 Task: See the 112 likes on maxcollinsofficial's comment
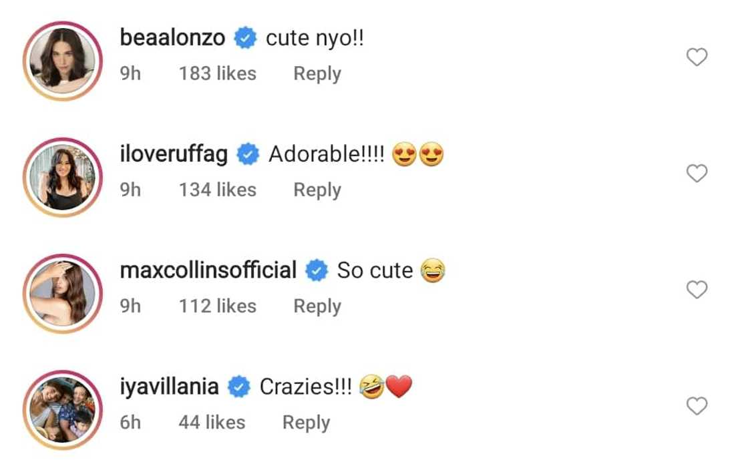[x=217, y=306]
